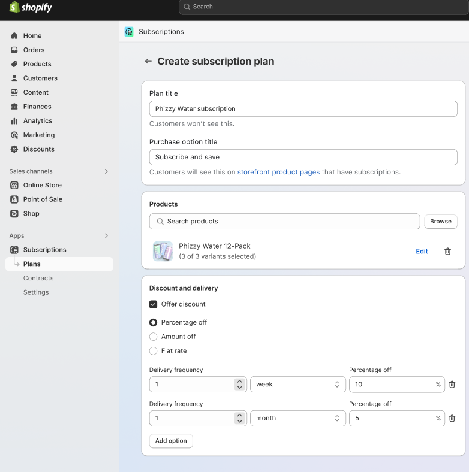The image size is (469, 472).
Task: Open Finances in the sidebar
Action: coord(37,106)
